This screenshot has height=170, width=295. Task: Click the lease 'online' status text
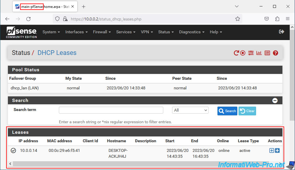[224, 151]
